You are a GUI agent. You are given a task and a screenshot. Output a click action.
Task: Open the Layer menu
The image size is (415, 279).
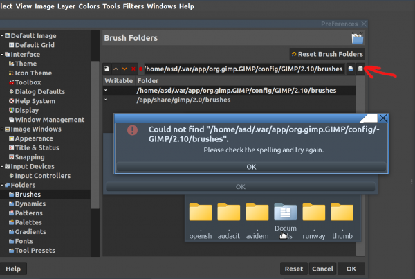(66, 6)
